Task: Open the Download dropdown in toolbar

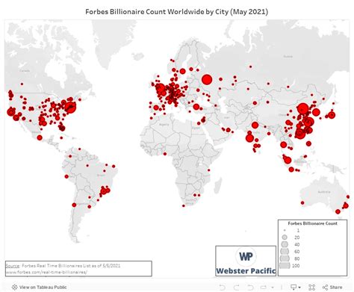Action: (296, 287)
